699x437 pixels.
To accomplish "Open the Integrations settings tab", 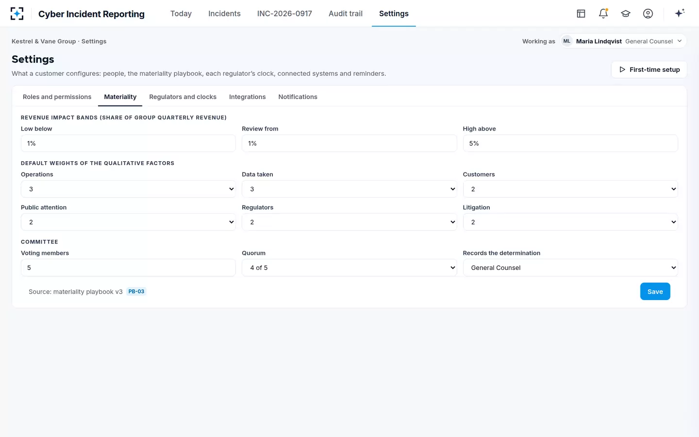I will pos(248,97).
